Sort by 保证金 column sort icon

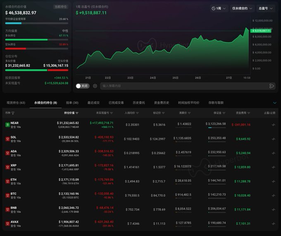click(224, 113)
